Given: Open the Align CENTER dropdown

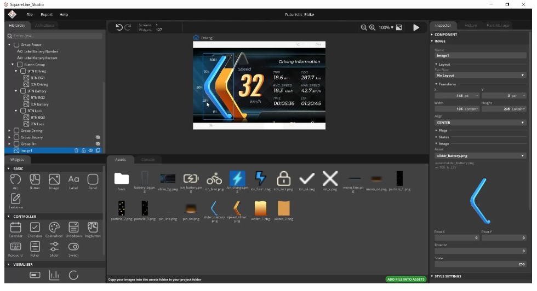Looking at the screenshot, I should (x=480, y=123).
